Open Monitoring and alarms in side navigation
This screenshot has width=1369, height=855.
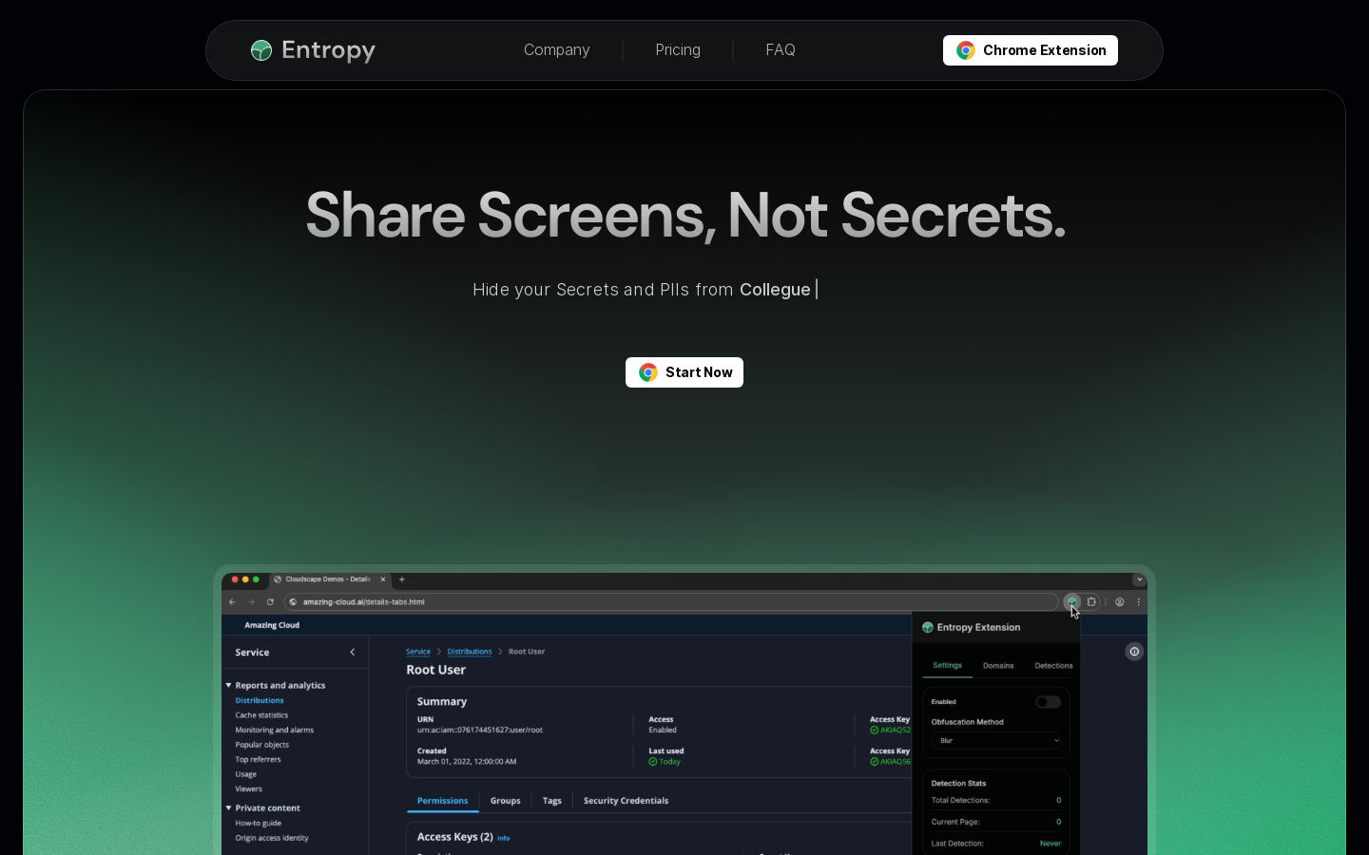pyautogui.click(x=275, y=730)
